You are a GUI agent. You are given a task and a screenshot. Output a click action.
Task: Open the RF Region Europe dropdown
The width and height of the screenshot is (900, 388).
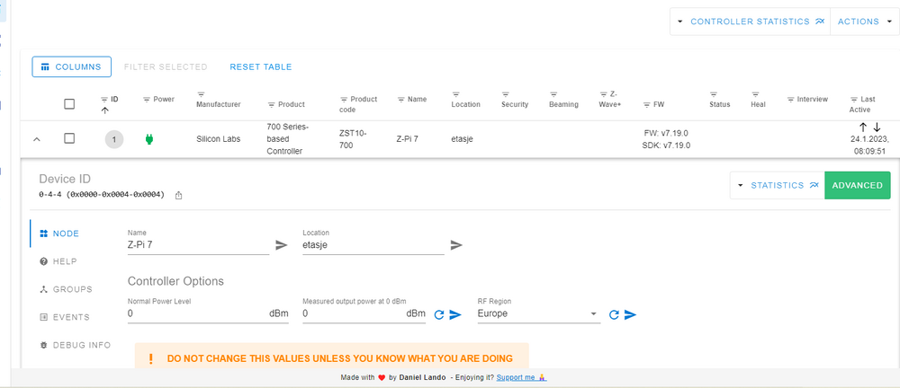(538, 314)
